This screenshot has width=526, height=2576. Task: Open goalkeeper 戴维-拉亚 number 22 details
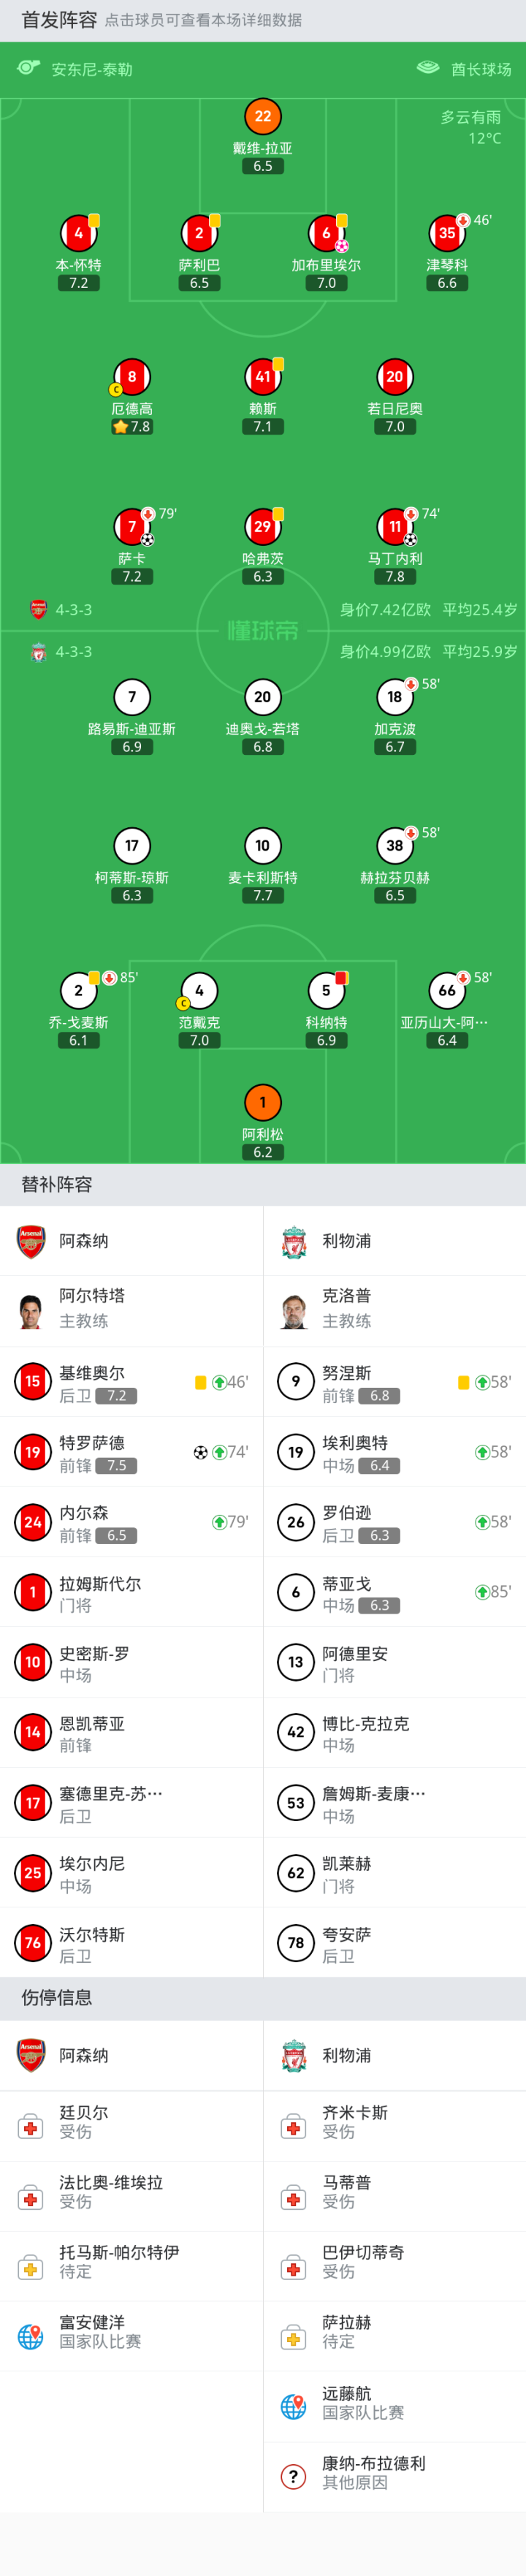[262, 117]
